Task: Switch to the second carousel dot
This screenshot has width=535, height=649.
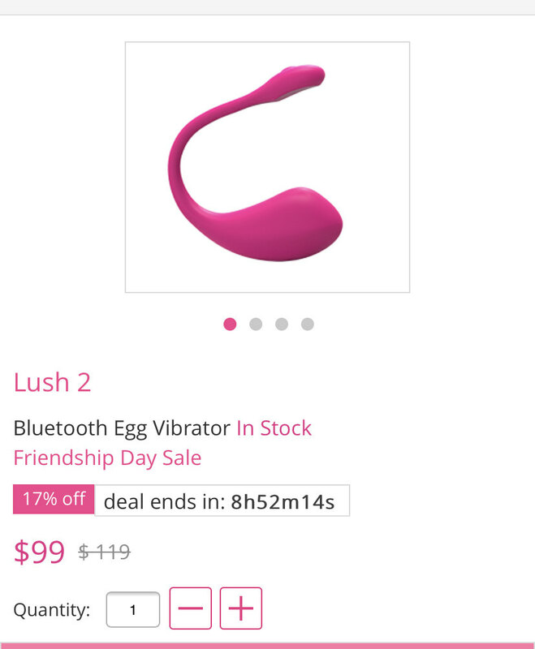Action: click(x=256, y=324)
